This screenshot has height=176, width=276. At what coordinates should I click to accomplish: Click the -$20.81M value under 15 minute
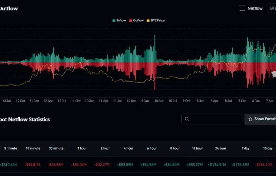pos(32,165)
